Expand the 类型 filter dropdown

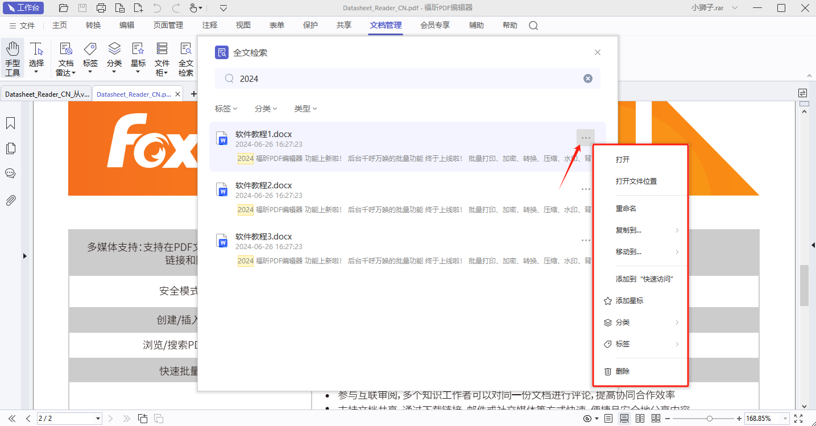tap(305, 109)
